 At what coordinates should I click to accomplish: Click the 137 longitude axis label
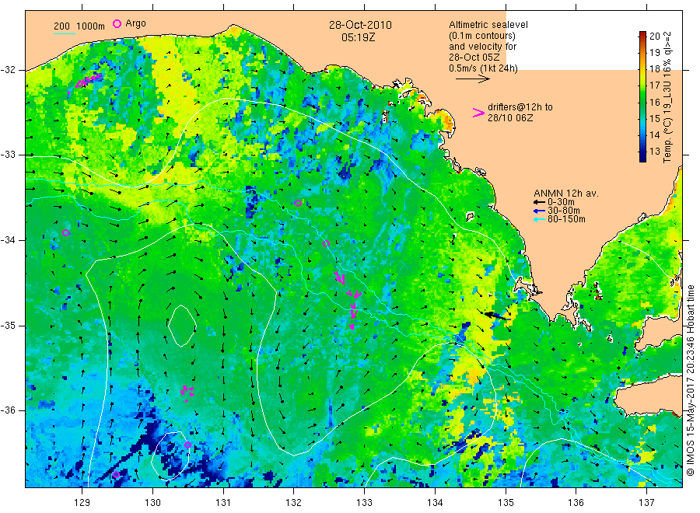[646, 503]
